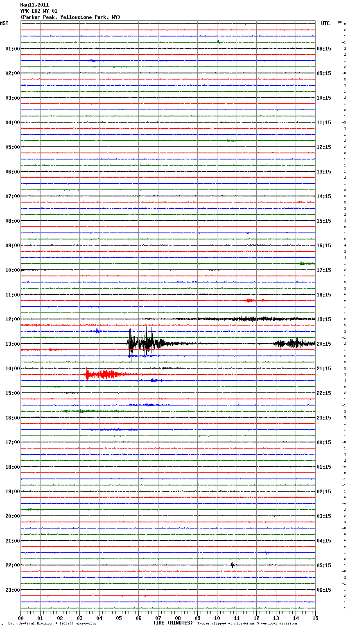Click the MST column header
Viewport: 348px width, 629px height.
click(x=4, y=23)
